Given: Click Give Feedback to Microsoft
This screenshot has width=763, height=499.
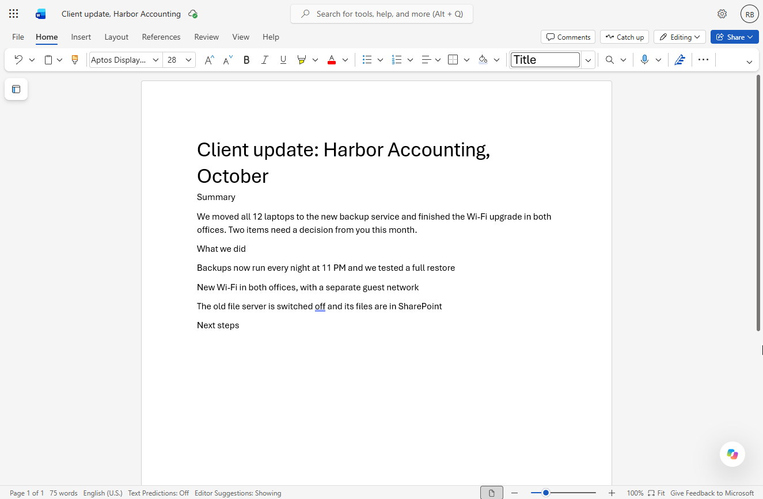Looking at the screenshot, I should pyautogui.click(x=712, y=493).
